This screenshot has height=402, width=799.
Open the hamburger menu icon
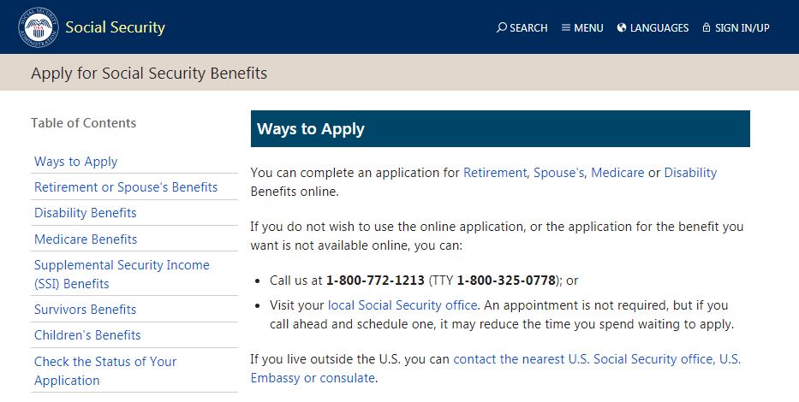[x=565, y=27]
